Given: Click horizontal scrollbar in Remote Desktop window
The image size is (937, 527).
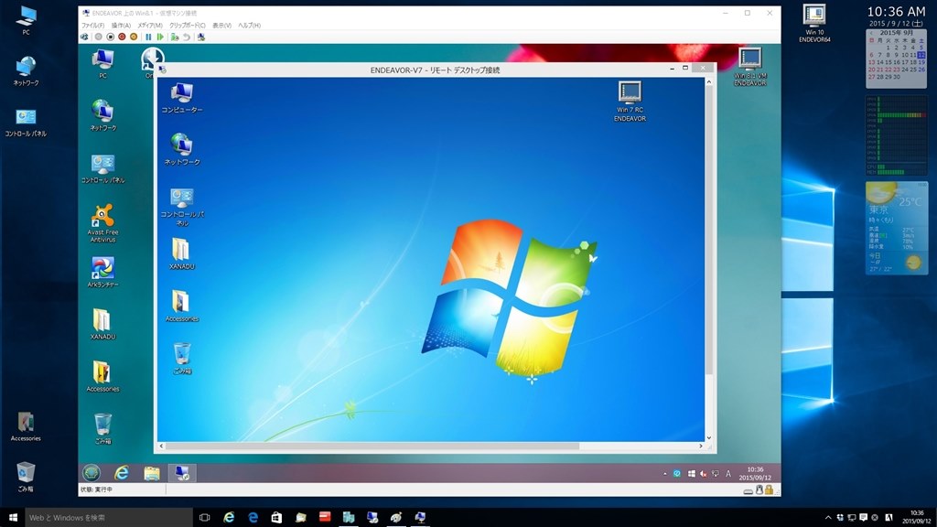Looking at the screenshot, I should [372, 446].
